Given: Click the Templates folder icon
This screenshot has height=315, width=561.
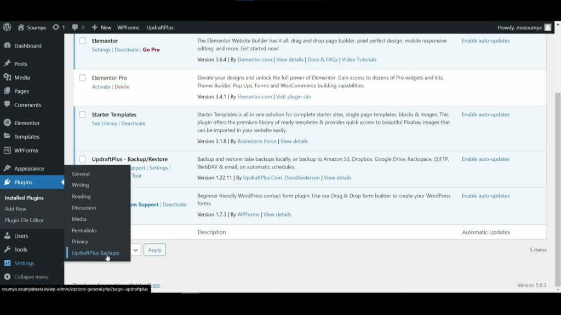Looking at the screenshot, I should pos(7,136).
